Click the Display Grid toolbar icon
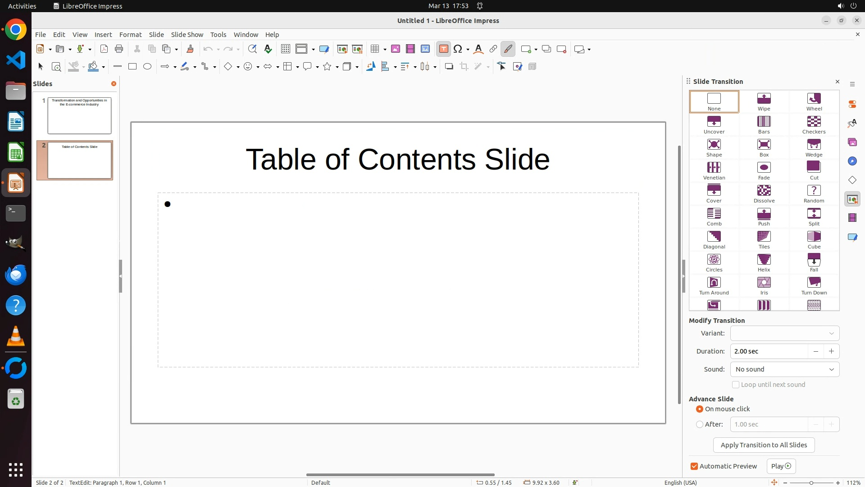The image size is (865, 487). point(285,49)
